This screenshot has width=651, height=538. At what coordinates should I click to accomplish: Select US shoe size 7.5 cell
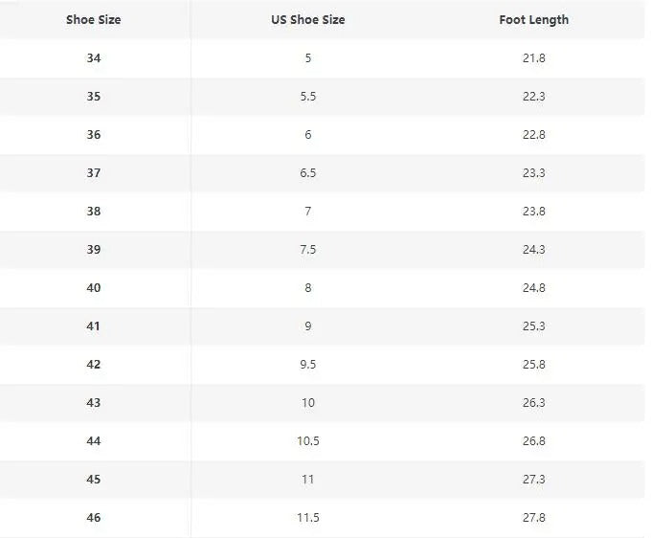307,250
